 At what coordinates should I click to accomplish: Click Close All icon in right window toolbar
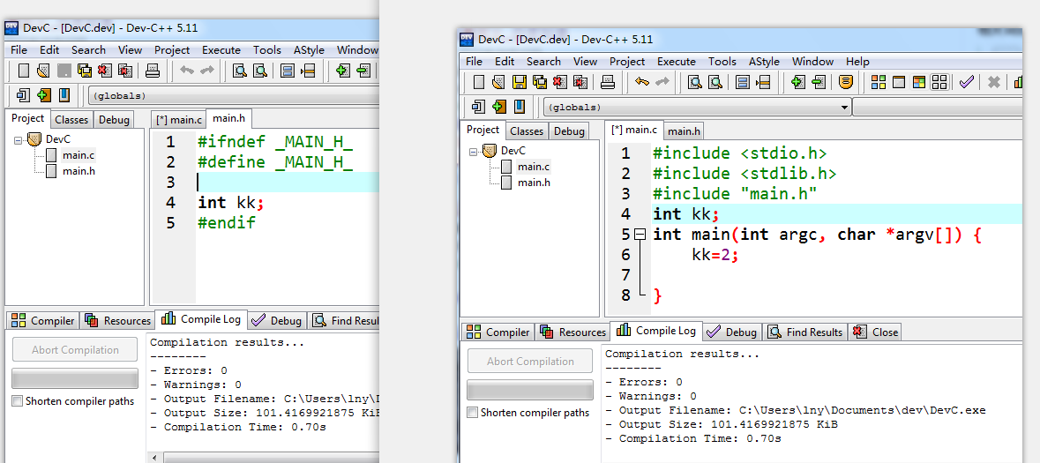tap(580, 82)
